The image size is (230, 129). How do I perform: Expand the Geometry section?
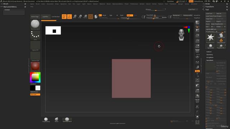click(210, 54)
